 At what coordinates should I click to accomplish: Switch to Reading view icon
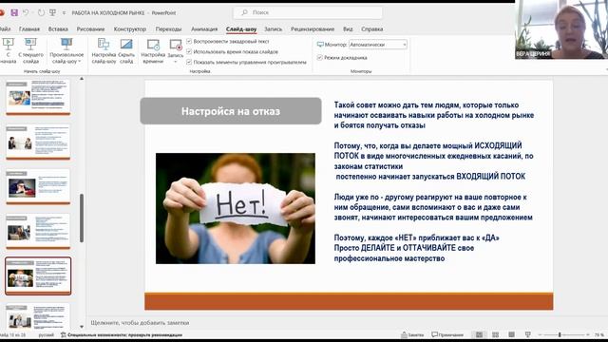tap(512, 334)
